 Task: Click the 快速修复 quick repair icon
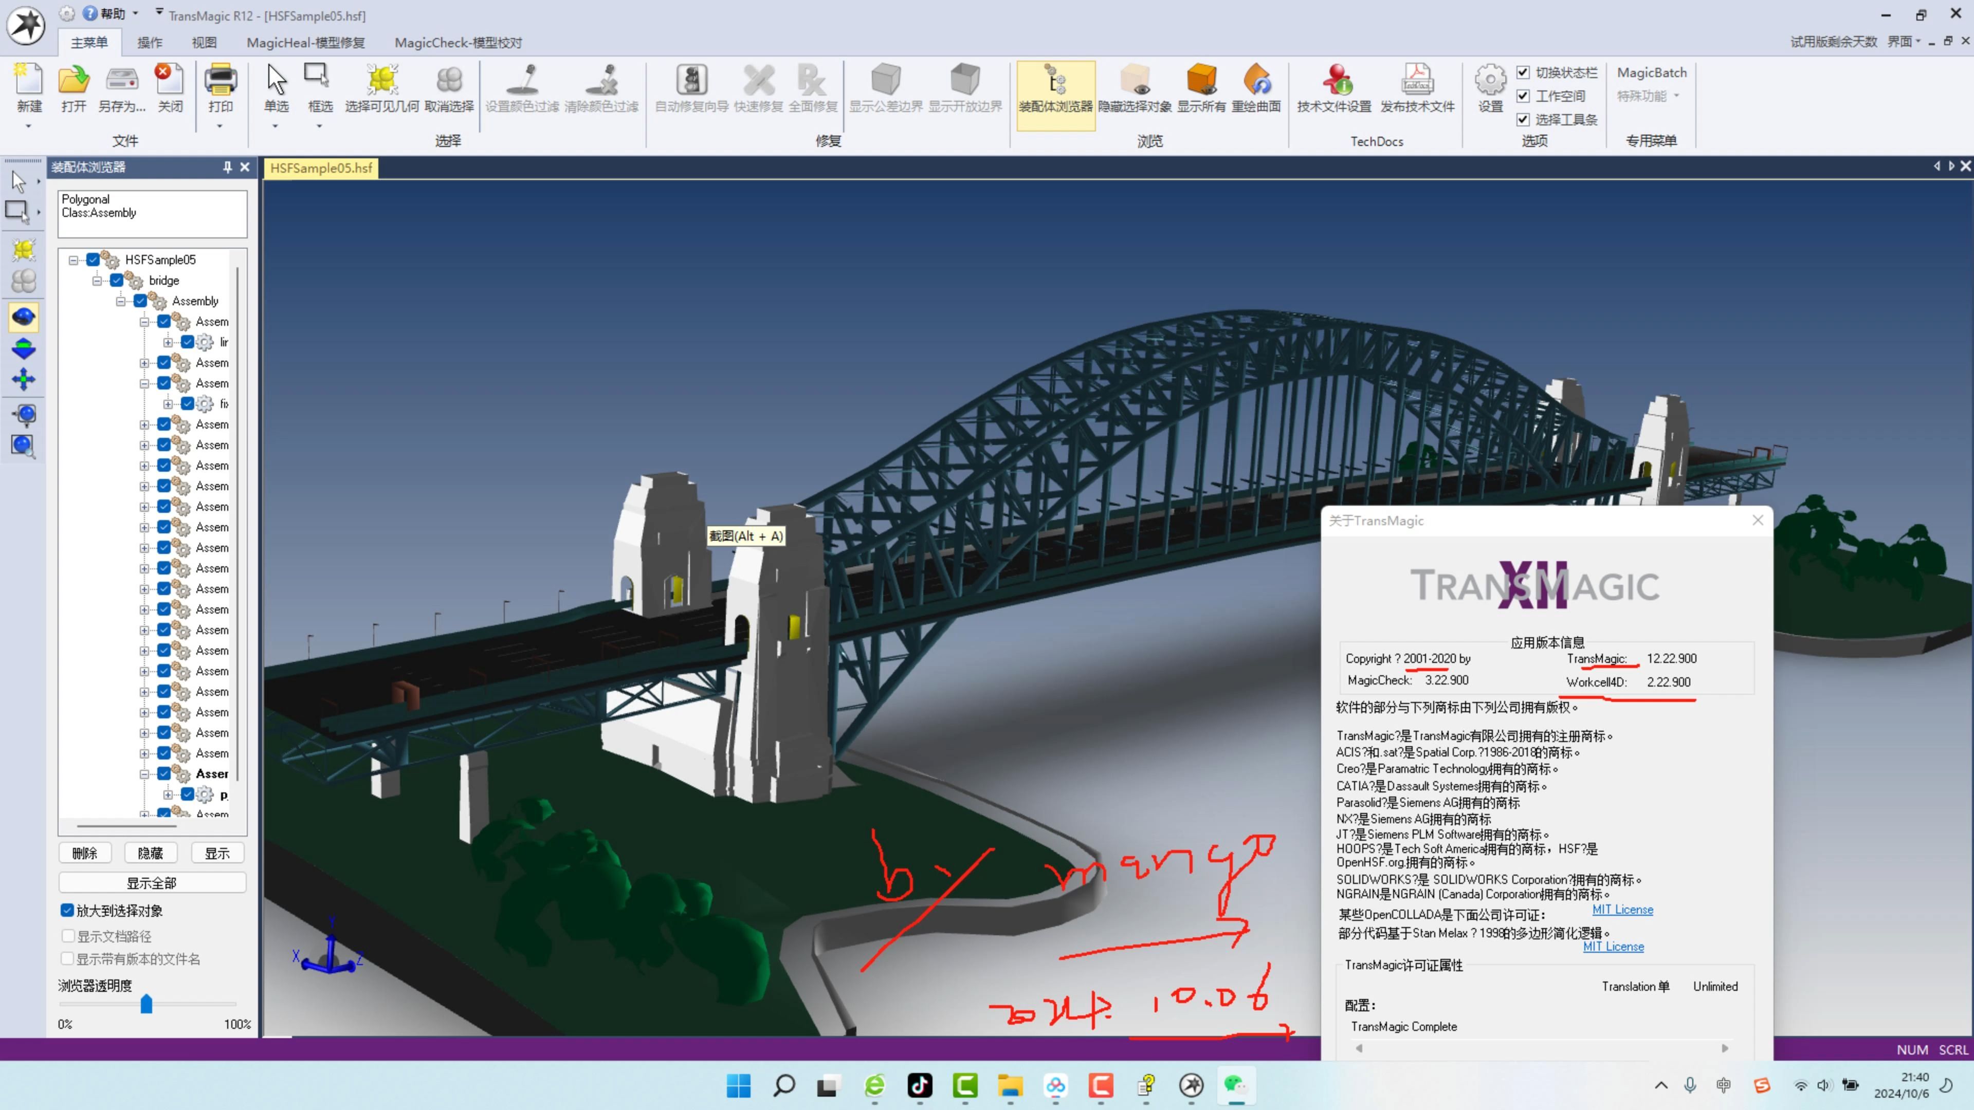pos(759,79)
